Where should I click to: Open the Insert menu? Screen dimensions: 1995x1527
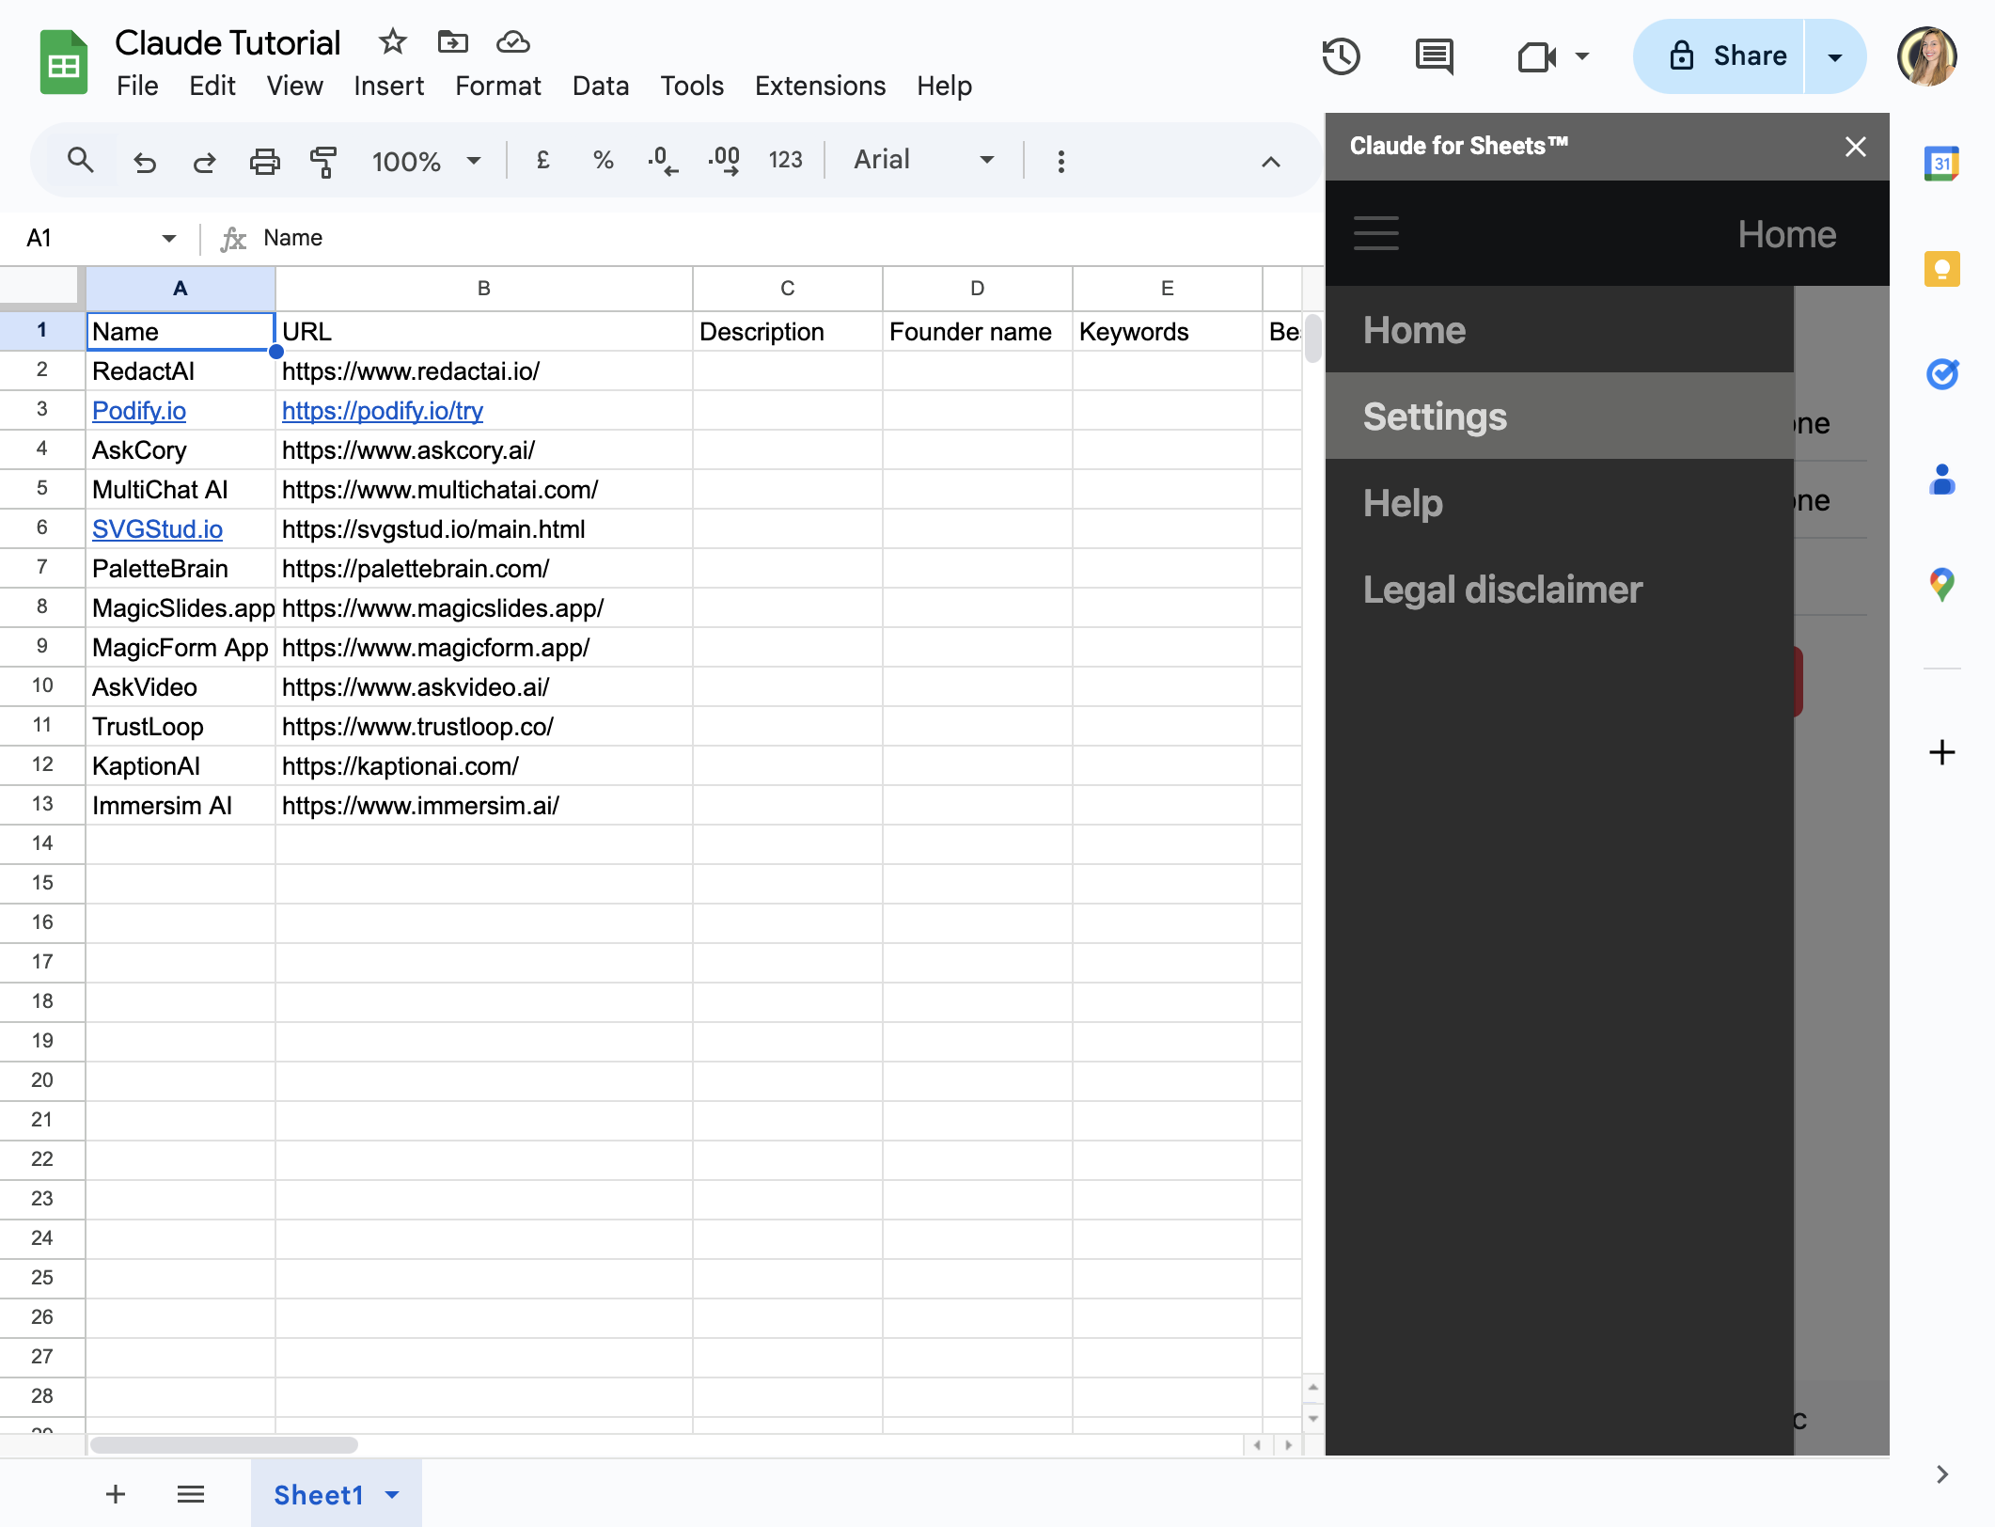coord(389,86)
